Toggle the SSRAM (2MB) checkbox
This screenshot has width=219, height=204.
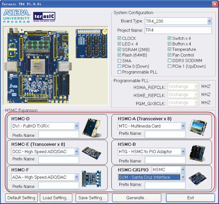pos(119,49)
